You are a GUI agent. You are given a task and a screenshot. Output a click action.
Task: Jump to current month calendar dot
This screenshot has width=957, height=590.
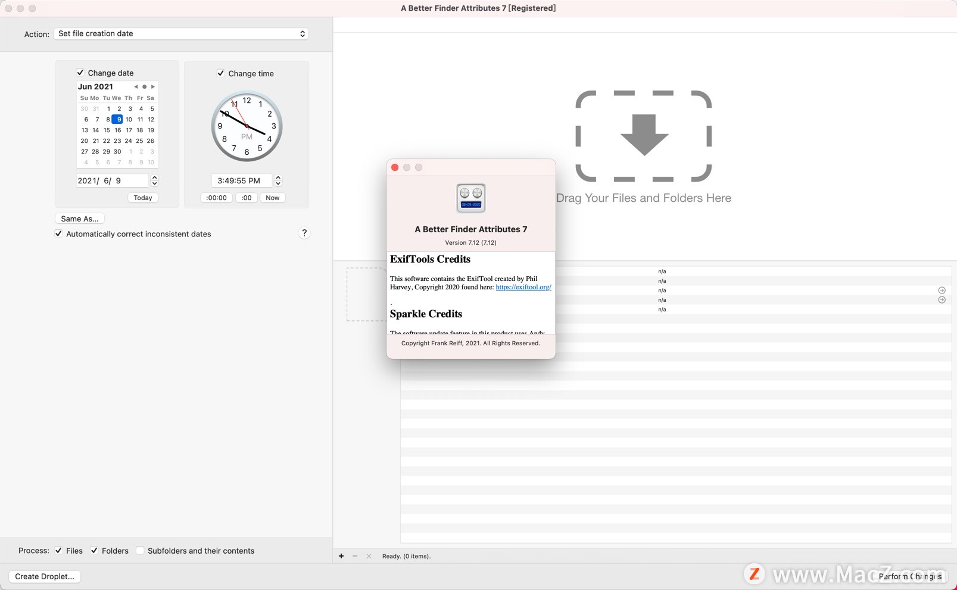click(x=144, y=87)
